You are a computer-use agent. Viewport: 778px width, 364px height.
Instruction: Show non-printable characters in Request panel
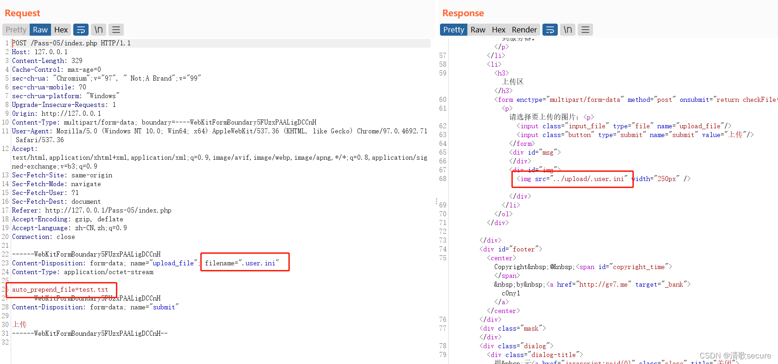[99, 30]
